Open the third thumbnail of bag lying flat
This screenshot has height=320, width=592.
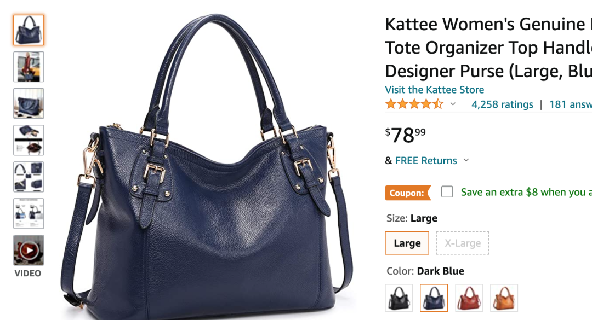coord(29,103)
